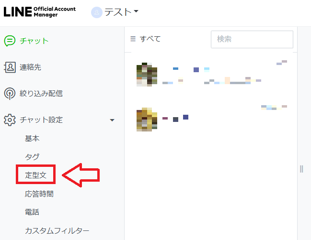This screenshot has width=311, height=240.
Task: Select タグ under chat settings
Action: pyautogui.click(x=32, y=157)
